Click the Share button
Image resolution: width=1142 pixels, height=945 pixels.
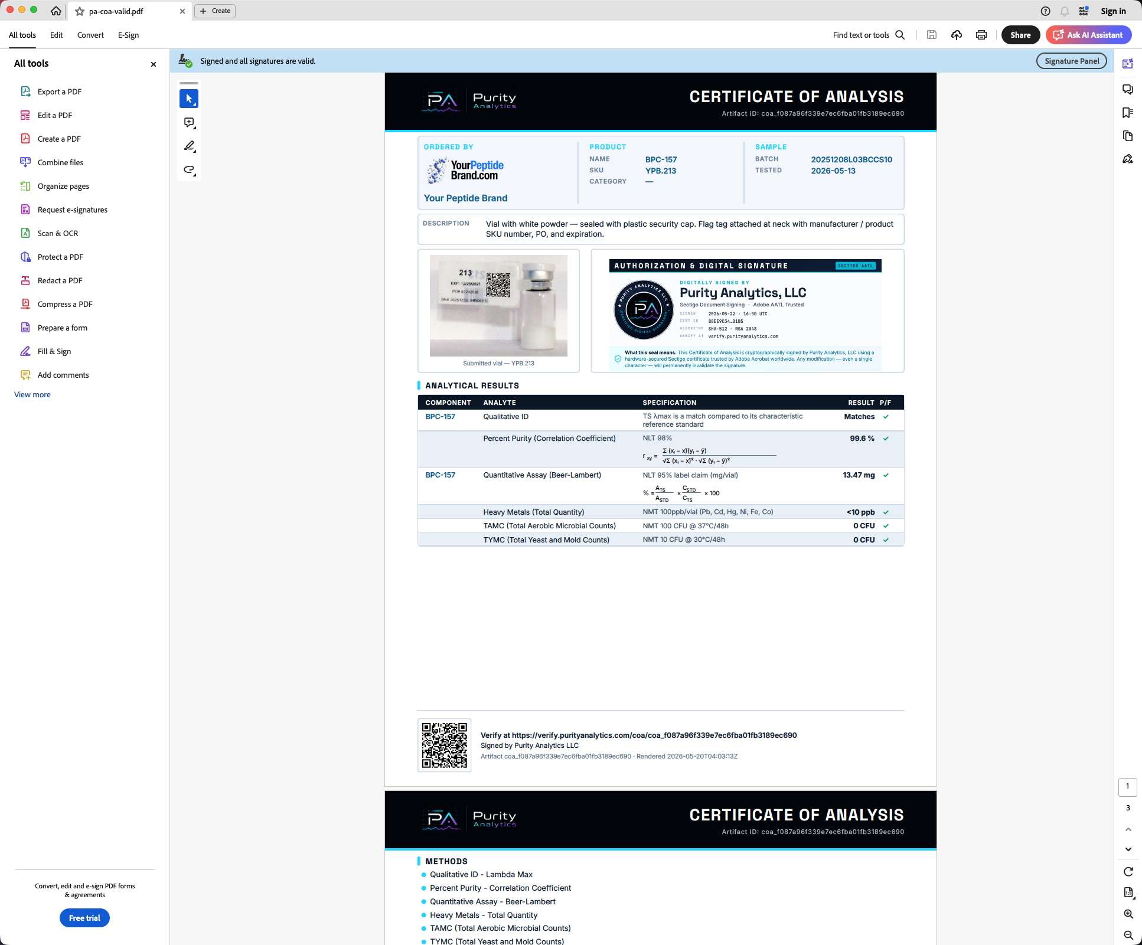[x=1020, y=35]
